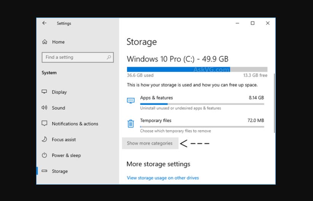Click the 13.3 GB free text

point(255,75)
